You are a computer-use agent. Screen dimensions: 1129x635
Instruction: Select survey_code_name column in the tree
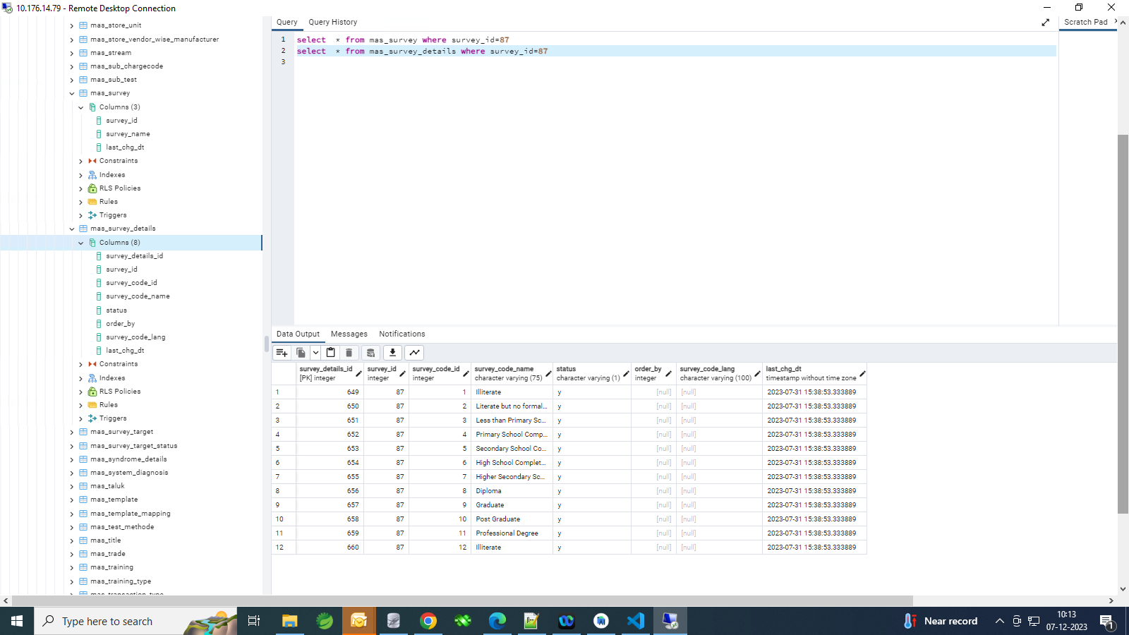tap(138, 296)
